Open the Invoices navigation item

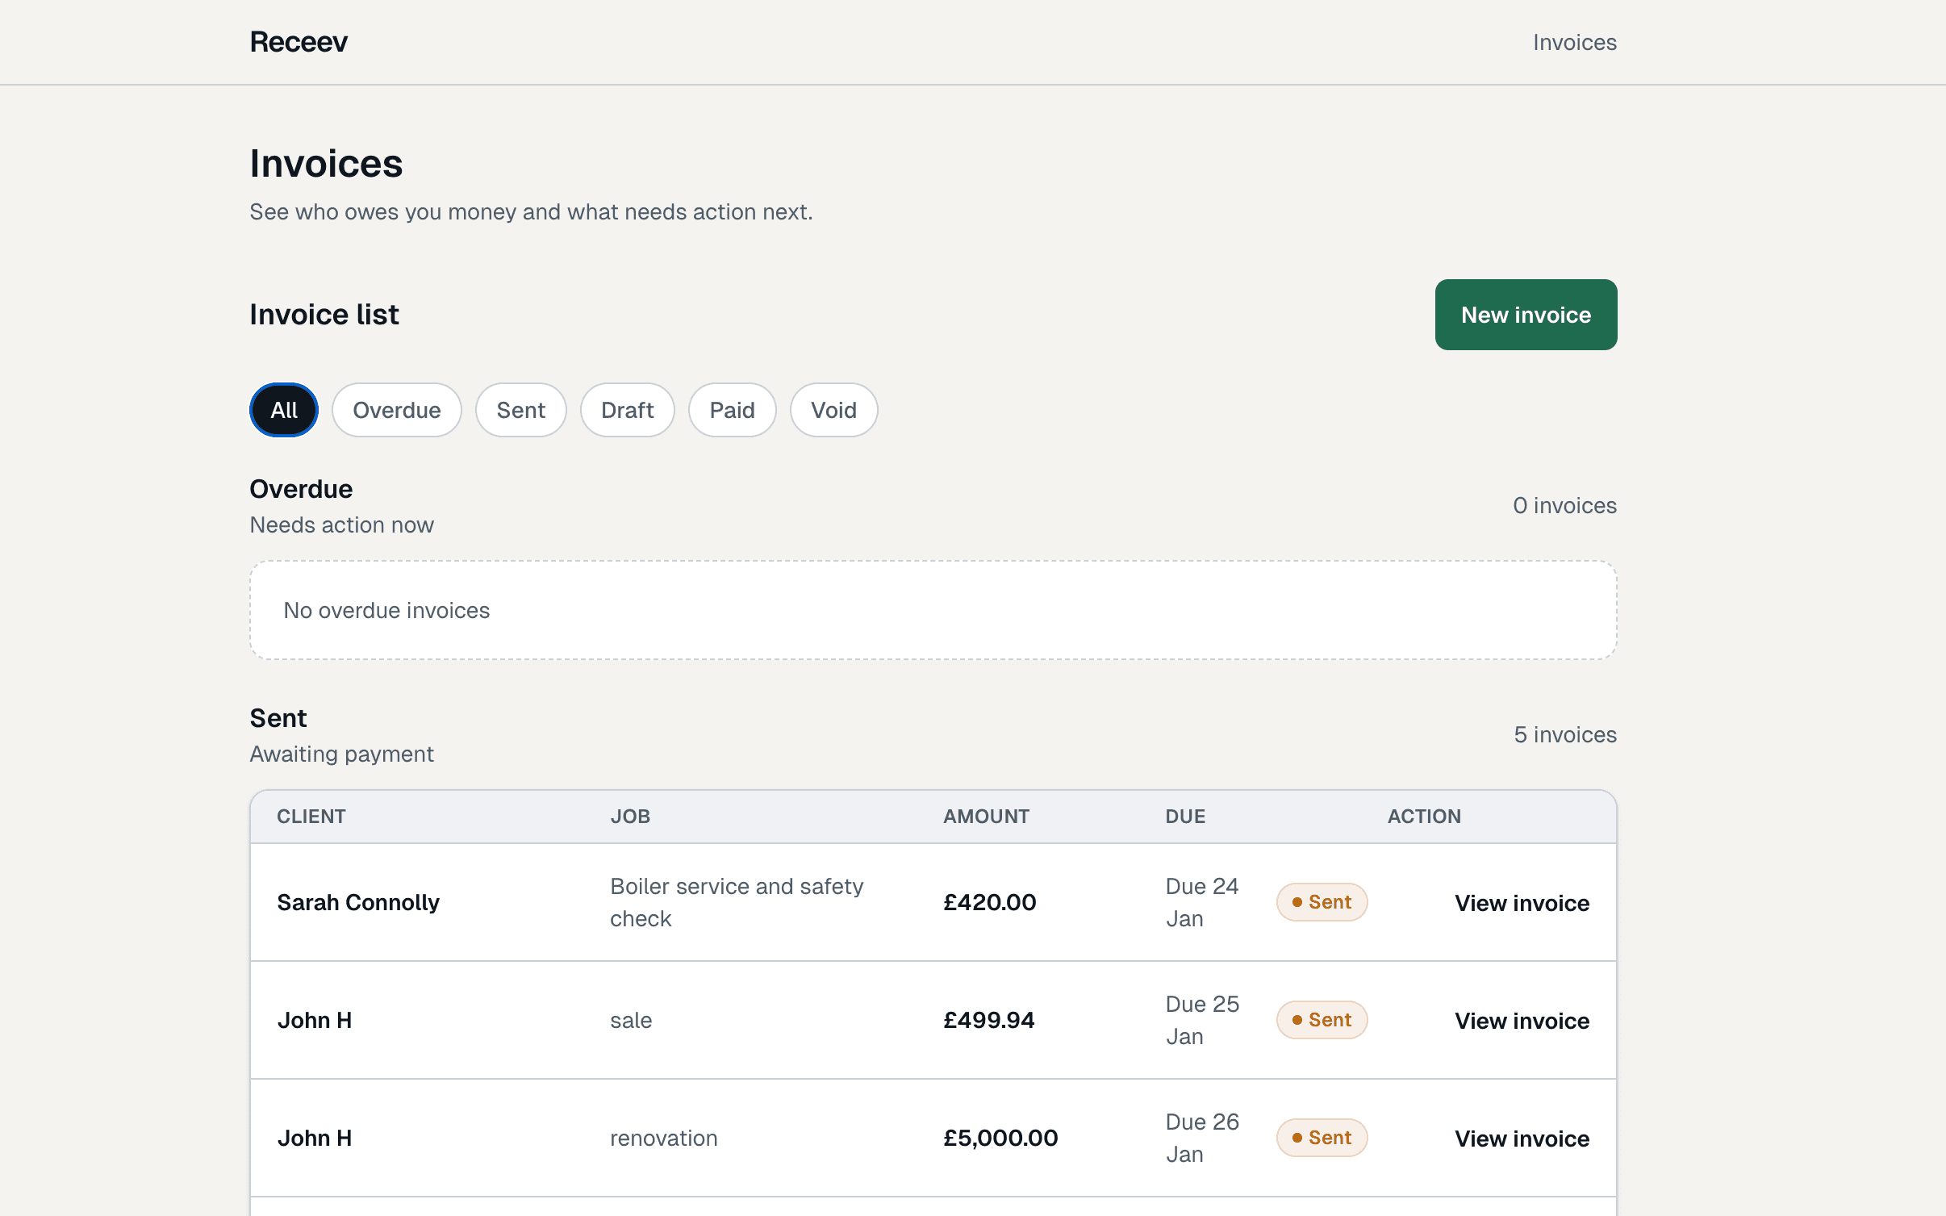tap(1573, 41)
